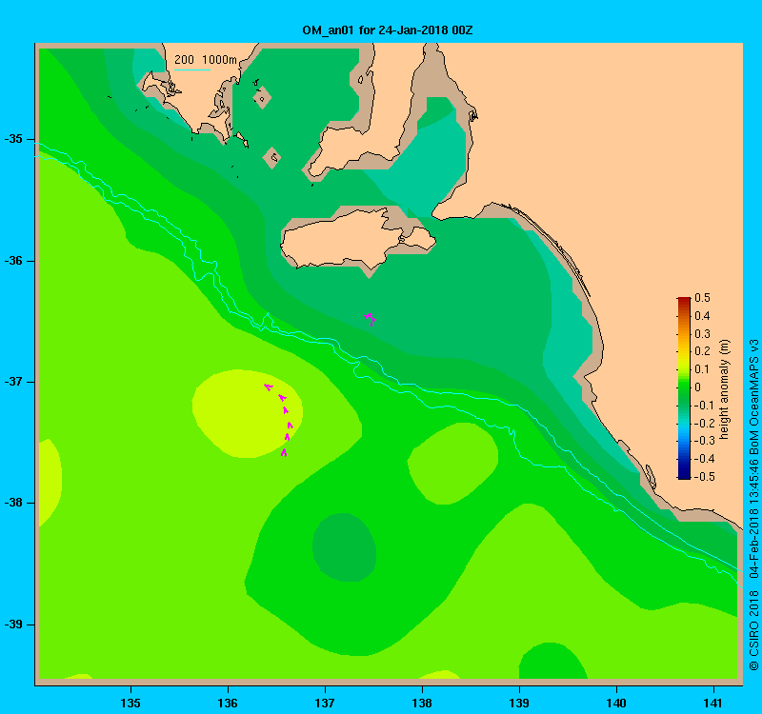Click the large island in the map center

(x=357, y=241)
